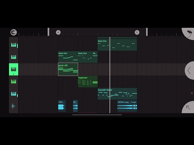Tap the left chevron panel button
194x145 pixels.
[x=189, y=70]
